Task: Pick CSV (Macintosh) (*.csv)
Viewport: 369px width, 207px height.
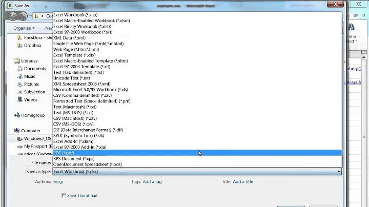Action: point(197,118)
